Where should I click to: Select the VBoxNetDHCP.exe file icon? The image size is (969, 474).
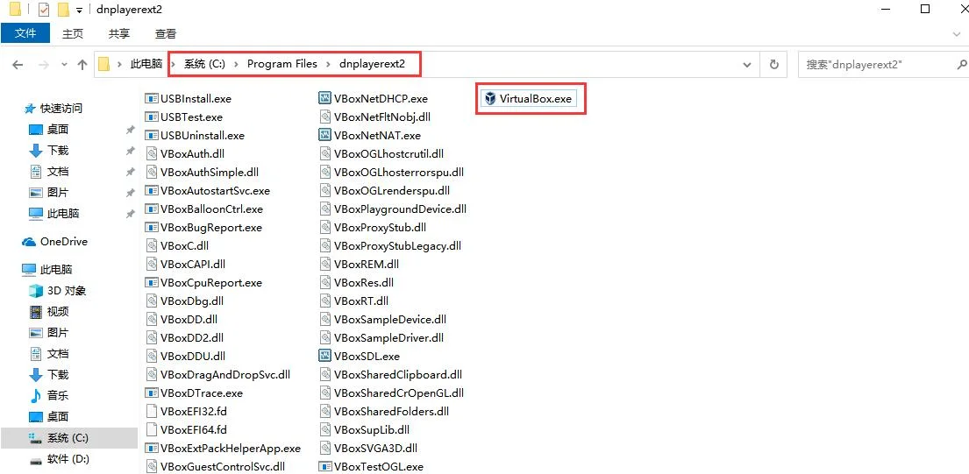pyautogui.click(x=325, y=98)
